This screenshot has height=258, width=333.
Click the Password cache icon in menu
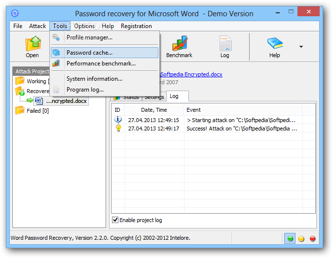pyautogui.click(x=56, y=53)
